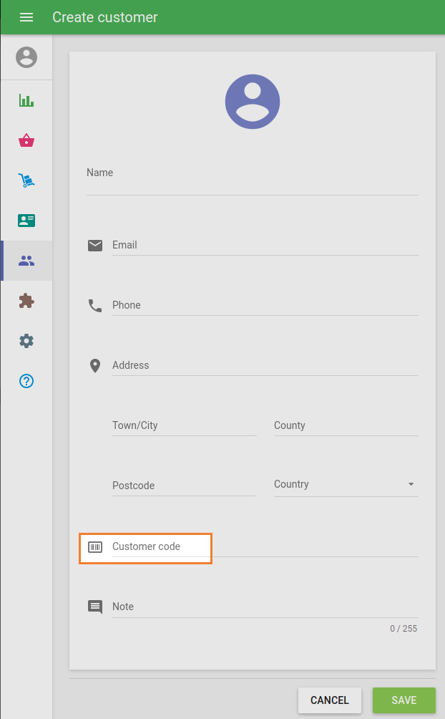Open the Country dropdown
445x719 pixels.
pos(336,484)
